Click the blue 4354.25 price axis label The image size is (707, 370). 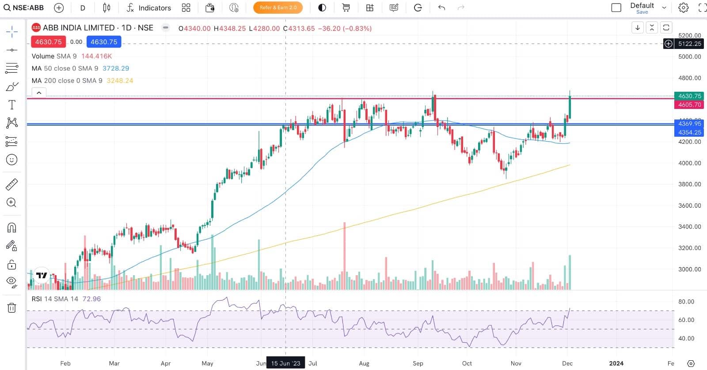click(689, 132)
